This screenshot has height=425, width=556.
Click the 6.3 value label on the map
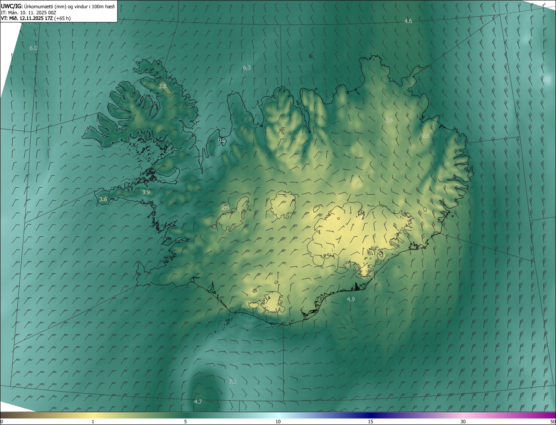click(x=247, y=68)
